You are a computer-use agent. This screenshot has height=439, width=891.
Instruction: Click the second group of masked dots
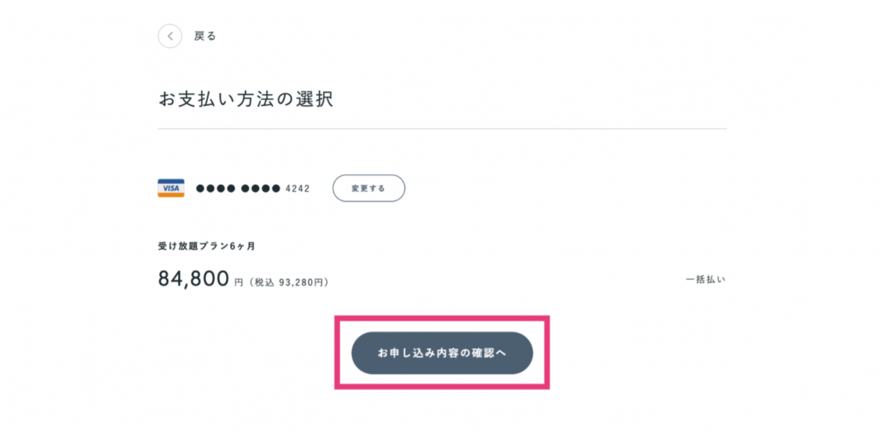[x=260, y=188]
